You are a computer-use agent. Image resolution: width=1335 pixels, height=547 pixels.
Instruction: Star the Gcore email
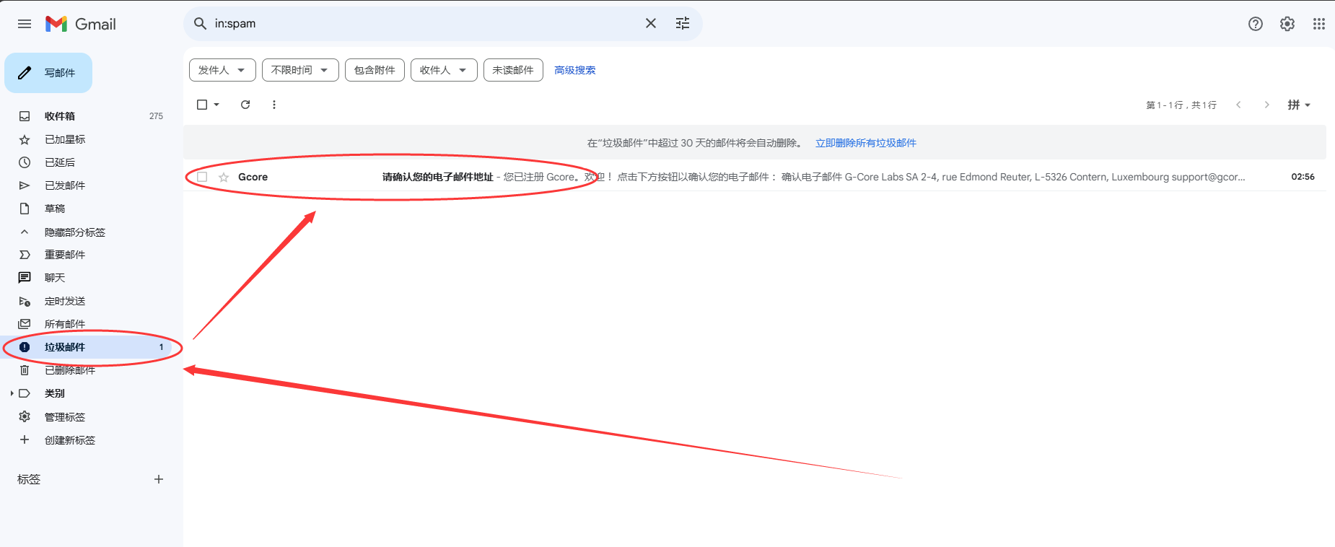click(224, 178)
